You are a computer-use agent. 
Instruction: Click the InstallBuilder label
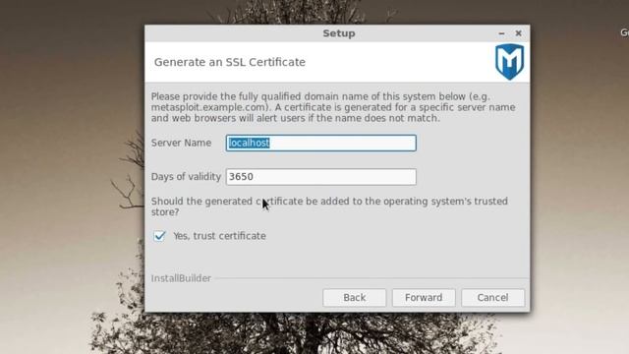pyautogui.click(x=181, y=278)
